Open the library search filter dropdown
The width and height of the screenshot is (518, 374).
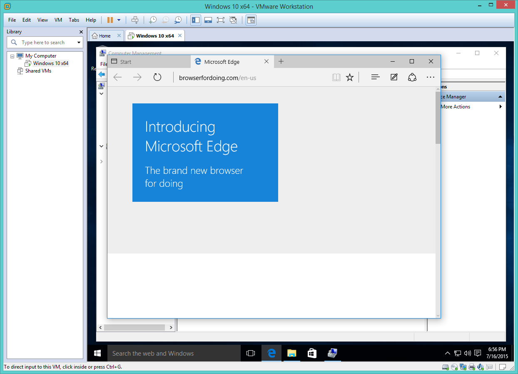click(x=79, y=43)
